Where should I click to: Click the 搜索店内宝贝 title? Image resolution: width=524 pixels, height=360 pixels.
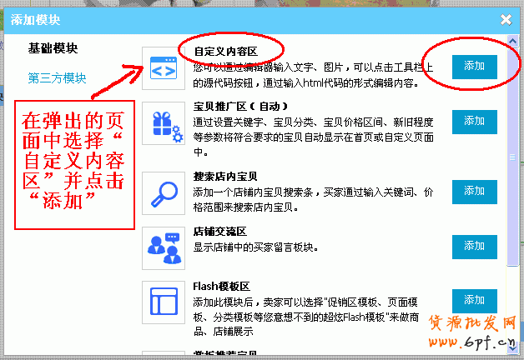225,177
